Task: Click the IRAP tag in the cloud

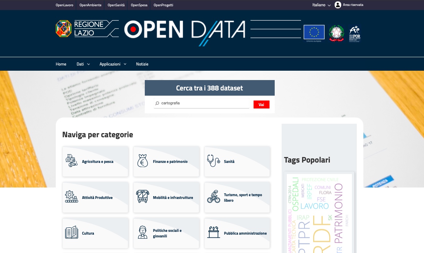Action: (303, 218)
